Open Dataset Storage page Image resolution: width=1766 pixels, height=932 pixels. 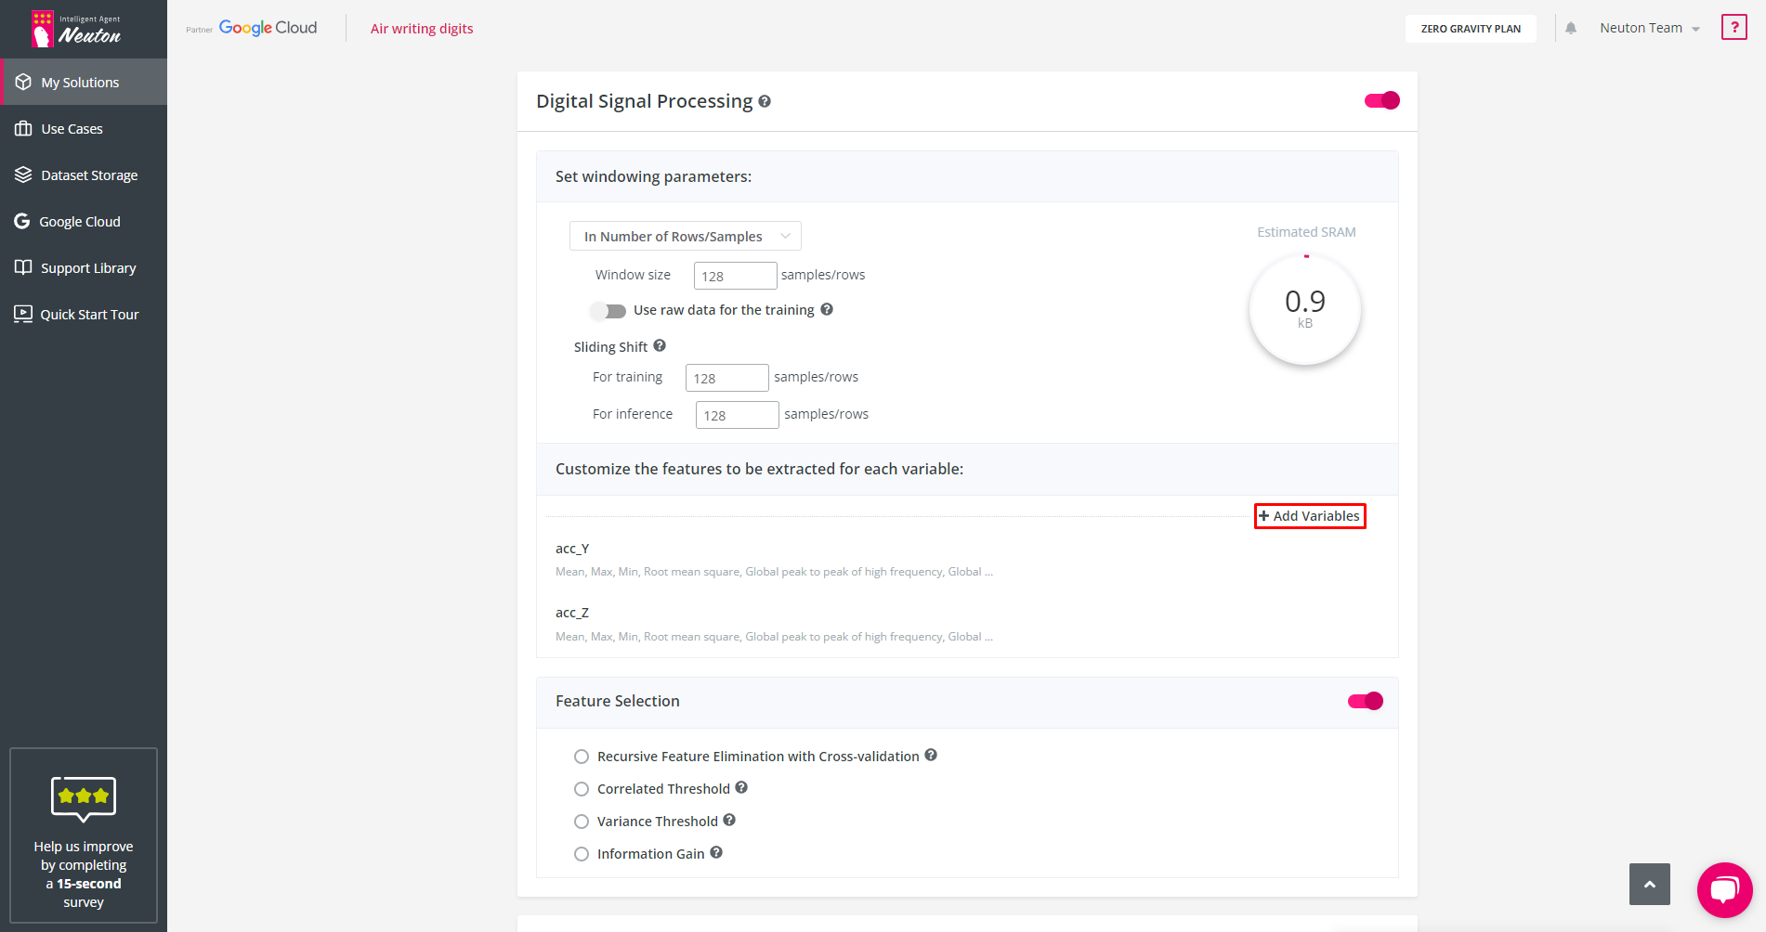84,175
